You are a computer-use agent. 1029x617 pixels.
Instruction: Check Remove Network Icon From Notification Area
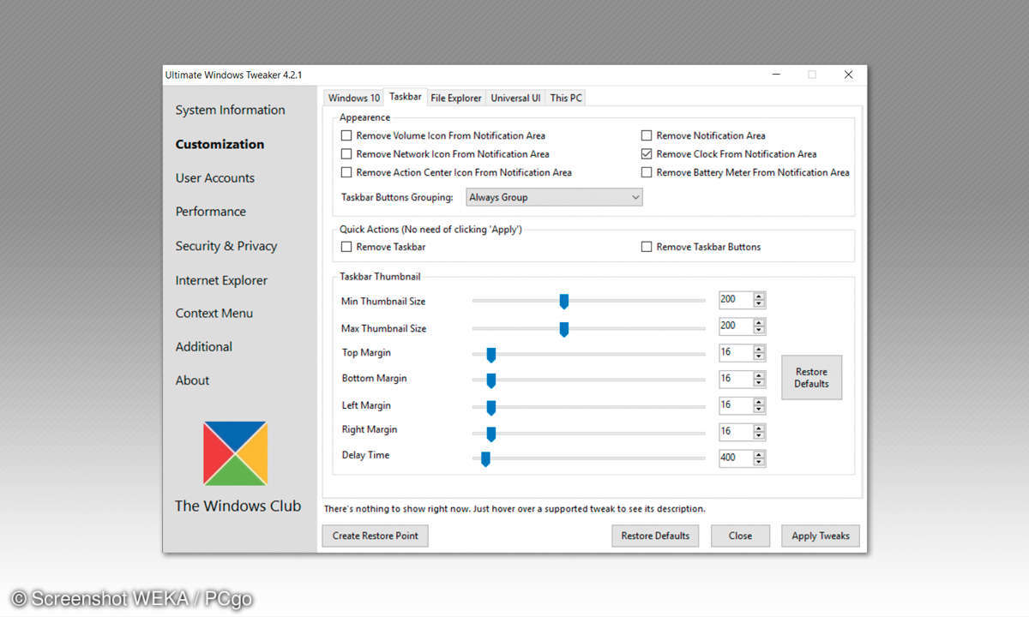pyautogui.click(x=346, y=154)
